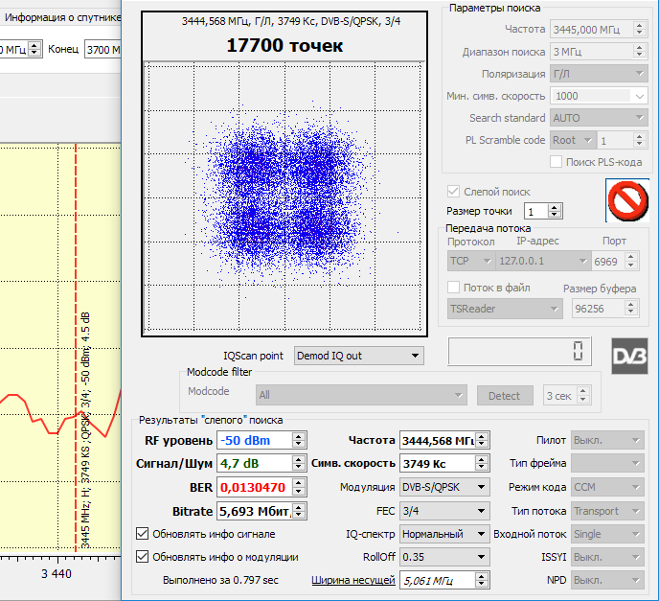This screenshot has height=601, width=659.
Task: Click the Bitrate 5,693 Мбит field
Action: click(x=255, y=511)
